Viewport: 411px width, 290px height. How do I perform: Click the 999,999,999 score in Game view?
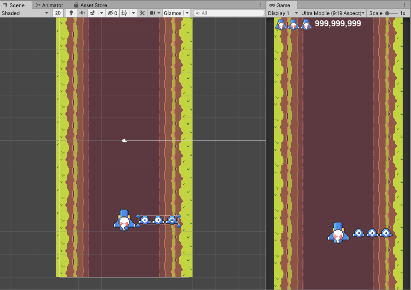(x=338, y=24)
